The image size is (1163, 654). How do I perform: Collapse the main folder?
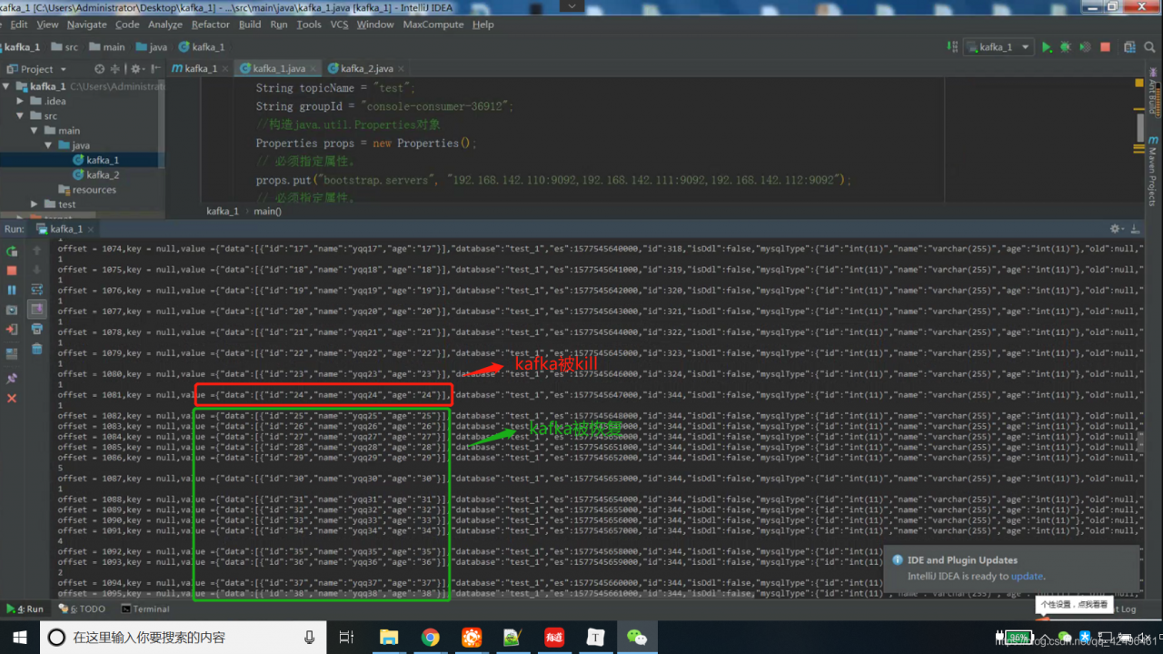(x=35, y=130)
